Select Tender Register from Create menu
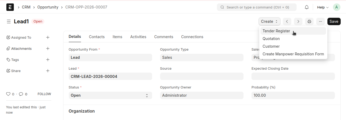The width and height of the screenshot is (346, 120). coord(276,31)
